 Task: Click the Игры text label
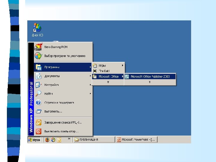102,66
